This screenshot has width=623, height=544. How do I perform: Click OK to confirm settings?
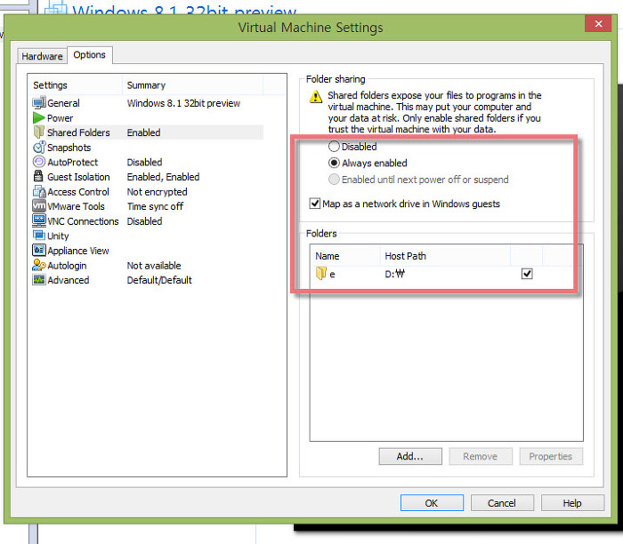tap(431, 503)
